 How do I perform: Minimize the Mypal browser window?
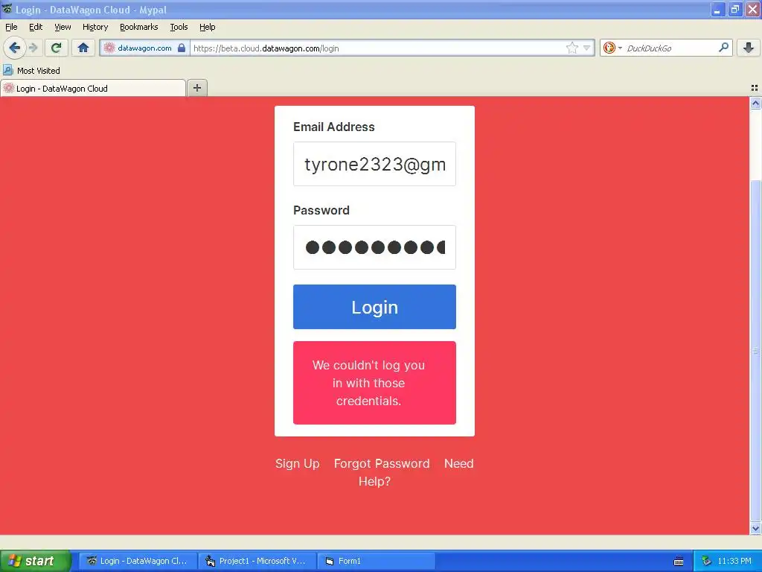717,9
